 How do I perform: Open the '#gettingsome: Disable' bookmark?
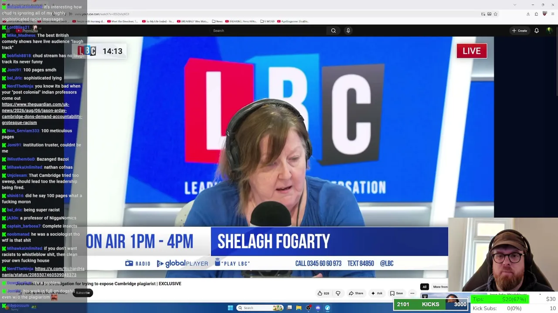(293, 21)
